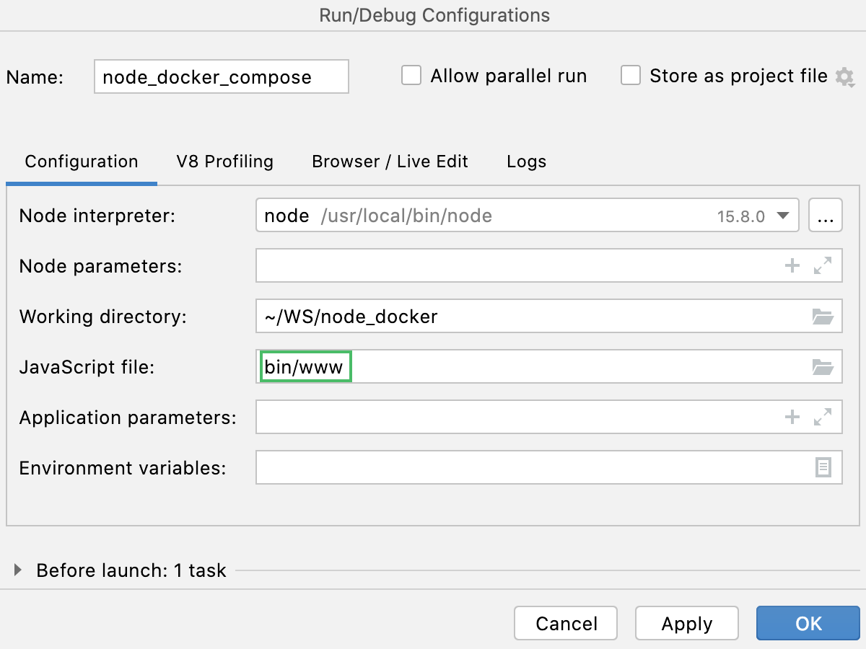Add a Node parameter with the plus icon

coord(792,265)
